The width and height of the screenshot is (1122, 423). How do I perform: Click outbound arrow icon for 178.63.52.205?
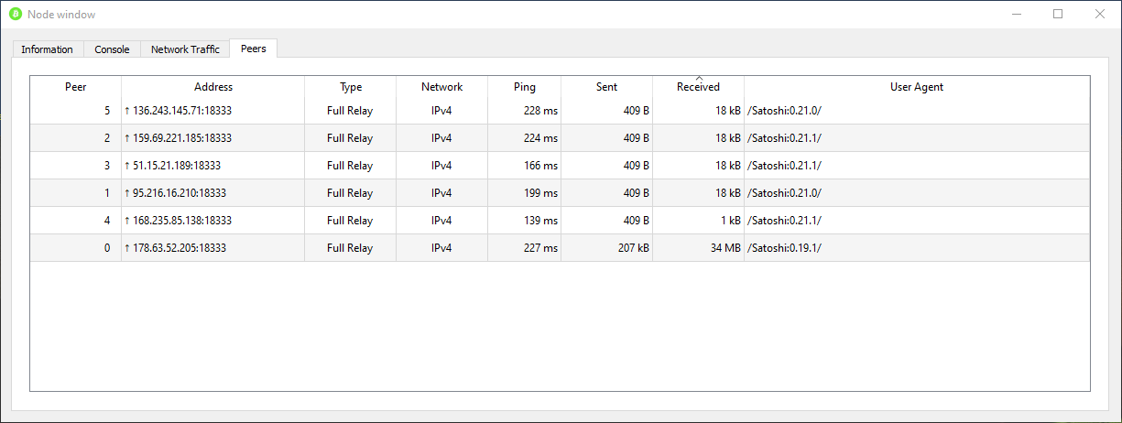pos(127,248)
